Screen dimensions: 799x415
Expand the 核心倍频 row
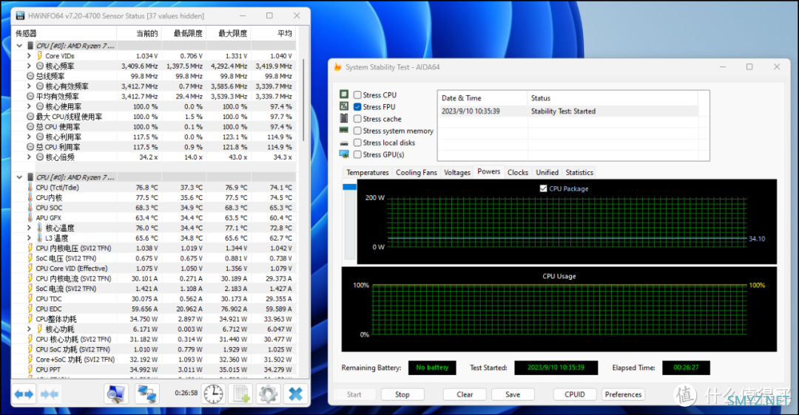coord(29,157)
